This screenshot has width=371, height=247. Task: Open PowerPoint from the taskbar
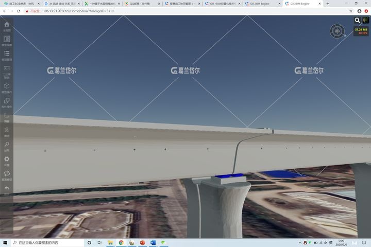(x=142, y=243)
